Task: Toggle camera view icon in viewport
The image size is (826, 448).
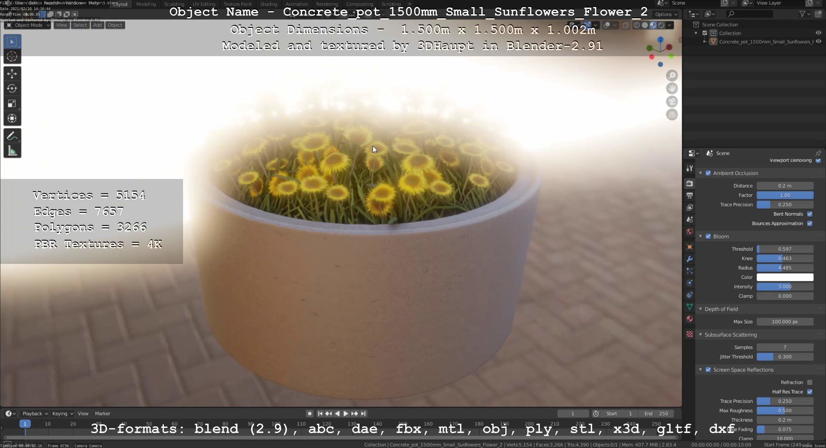Action: coord(672,102)
